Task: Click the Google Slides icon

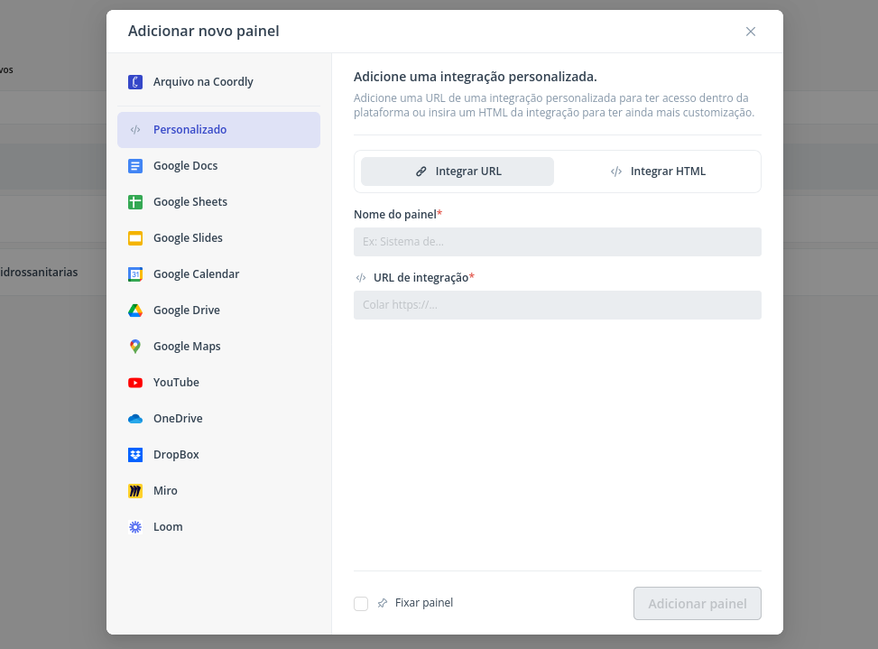Action: tap(135, 238)
